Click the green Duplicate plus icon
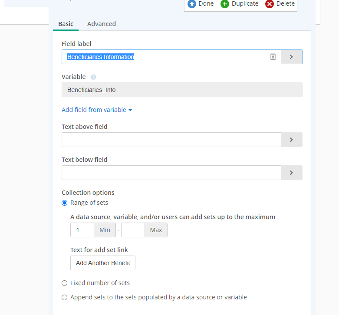The height and width of the screenshot is (315, 339). [225, 4]
